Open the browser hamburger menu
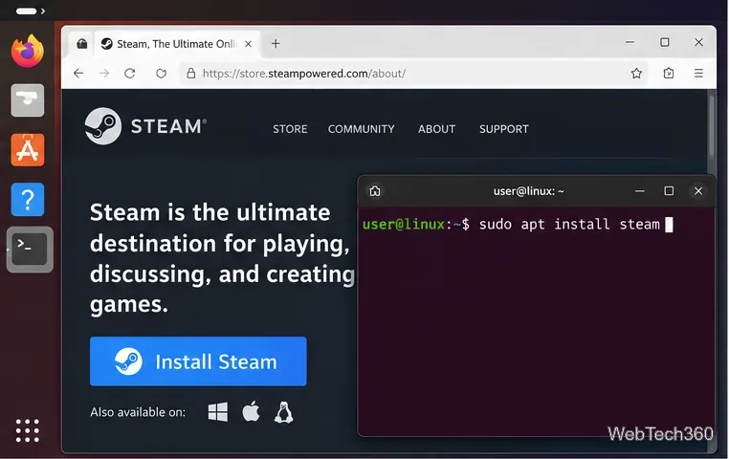This screenshot has height=459, width=729. point(698,73)
